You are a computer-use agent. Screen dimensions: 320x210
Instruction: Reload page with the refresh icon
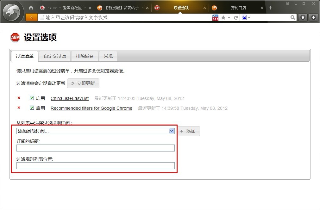point(236,18)
